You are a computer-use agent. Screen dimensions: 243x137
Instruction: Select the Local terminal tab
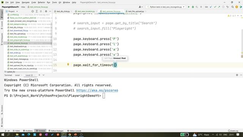coord(17,75)
